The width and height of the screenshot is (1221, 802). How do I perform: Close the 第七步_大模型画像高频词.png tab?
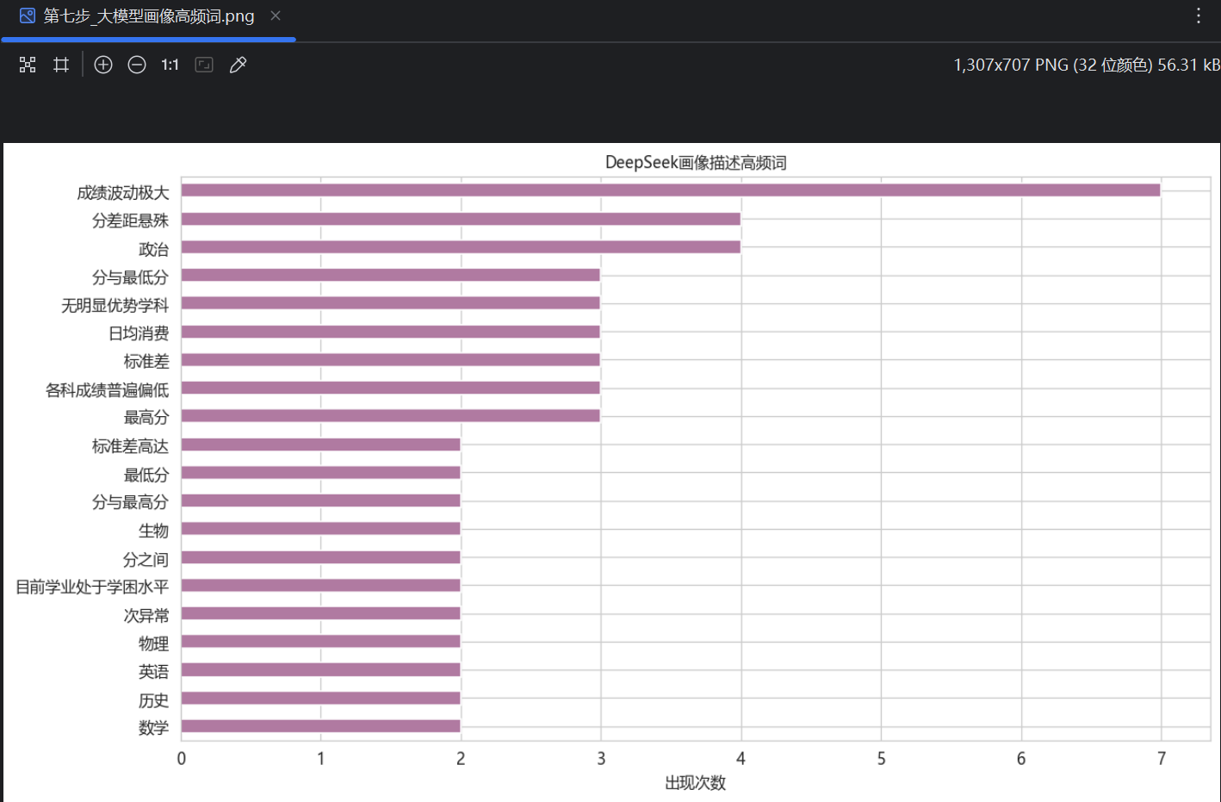coord(276,16)
